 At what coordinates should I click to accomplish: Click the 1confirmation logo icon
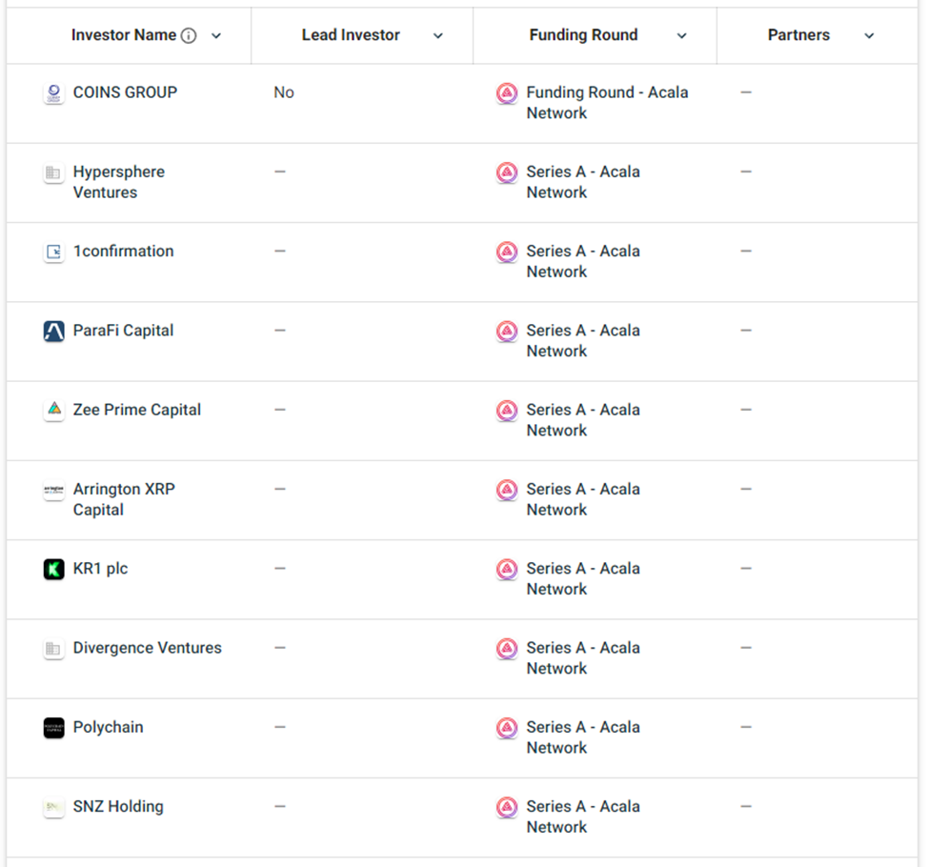[54, 252]
